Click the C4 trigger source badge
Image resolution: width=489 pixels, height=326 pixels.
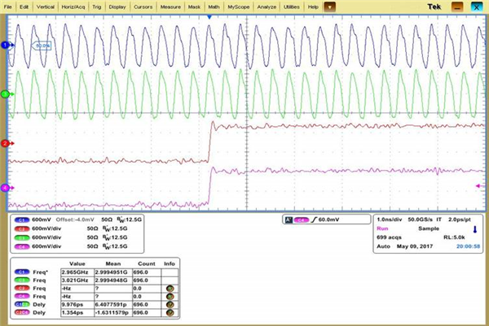pyautogui.click(x=302, y=220)
